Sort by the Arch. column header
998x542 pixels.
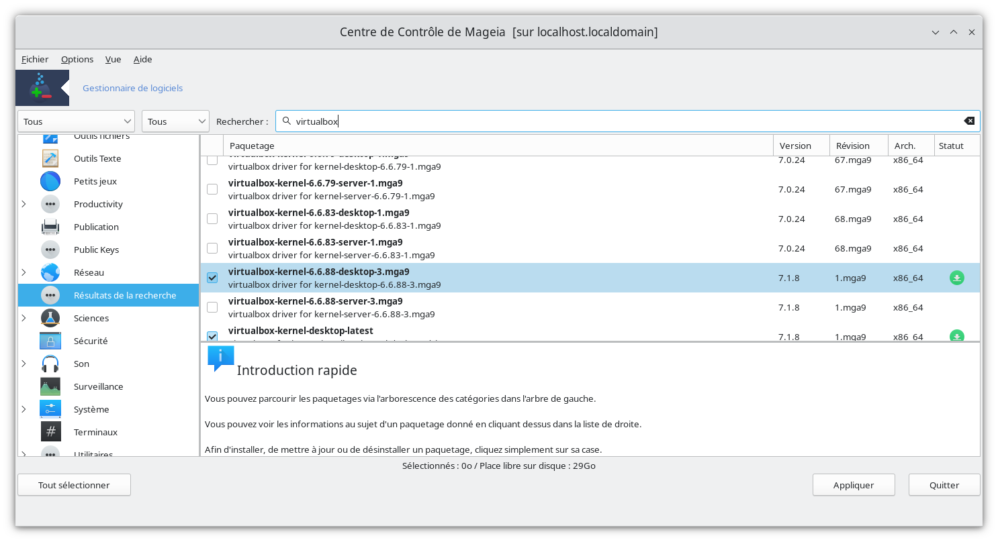click(x=911, y=146)
